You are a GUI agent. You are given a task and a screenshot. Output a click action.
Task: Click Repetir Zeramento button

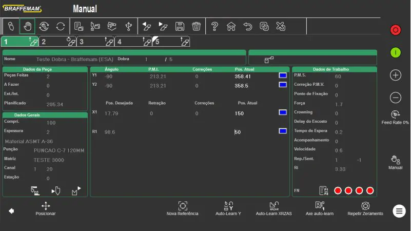[365, 209]
